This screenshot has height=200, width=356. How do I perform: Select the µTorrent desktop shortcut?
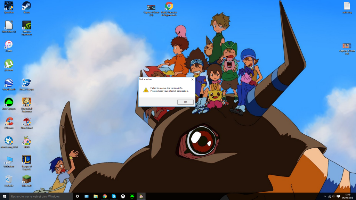pyautogui.click(x=9, y=65)
